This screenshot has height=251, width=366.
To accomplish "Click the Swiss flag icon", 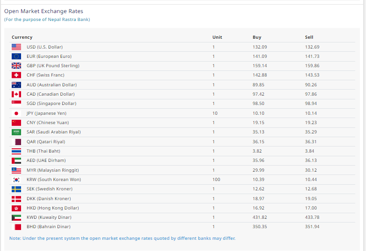I will (16, 75).
